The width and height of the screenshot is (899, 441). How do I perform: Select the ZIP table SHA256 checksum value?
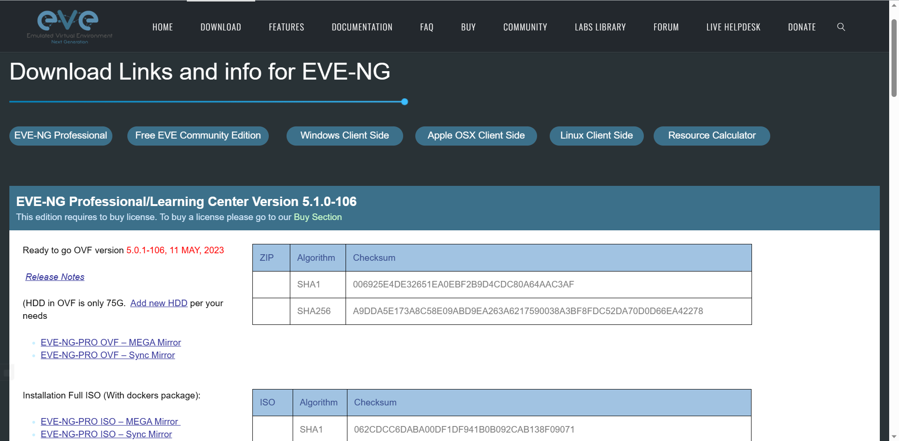(x=528, y=311)
